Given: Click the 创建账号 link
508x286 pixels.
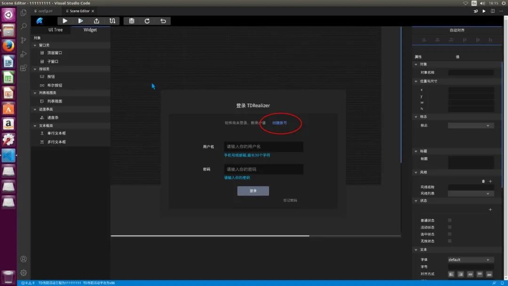Looking at the screenshot, I should pyautogui.click(x=279, y=123).
